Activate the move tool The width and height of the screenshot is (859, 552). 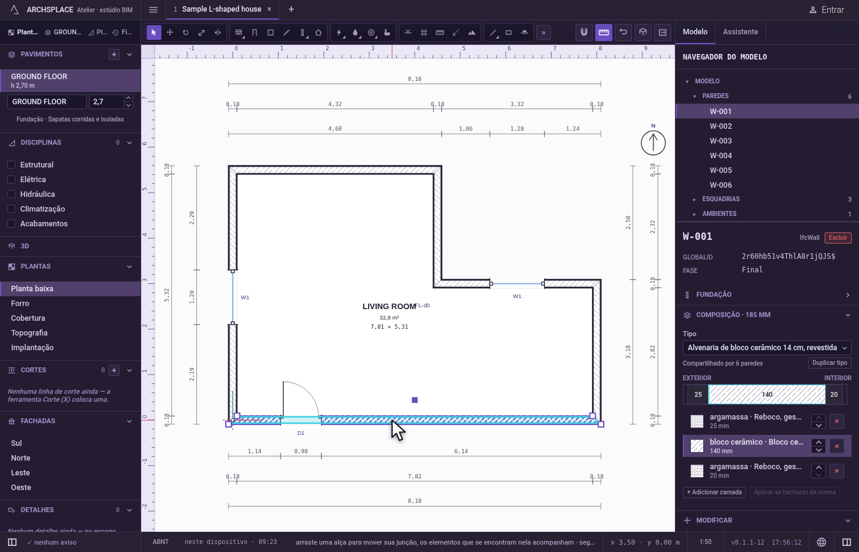pos(170,33)
